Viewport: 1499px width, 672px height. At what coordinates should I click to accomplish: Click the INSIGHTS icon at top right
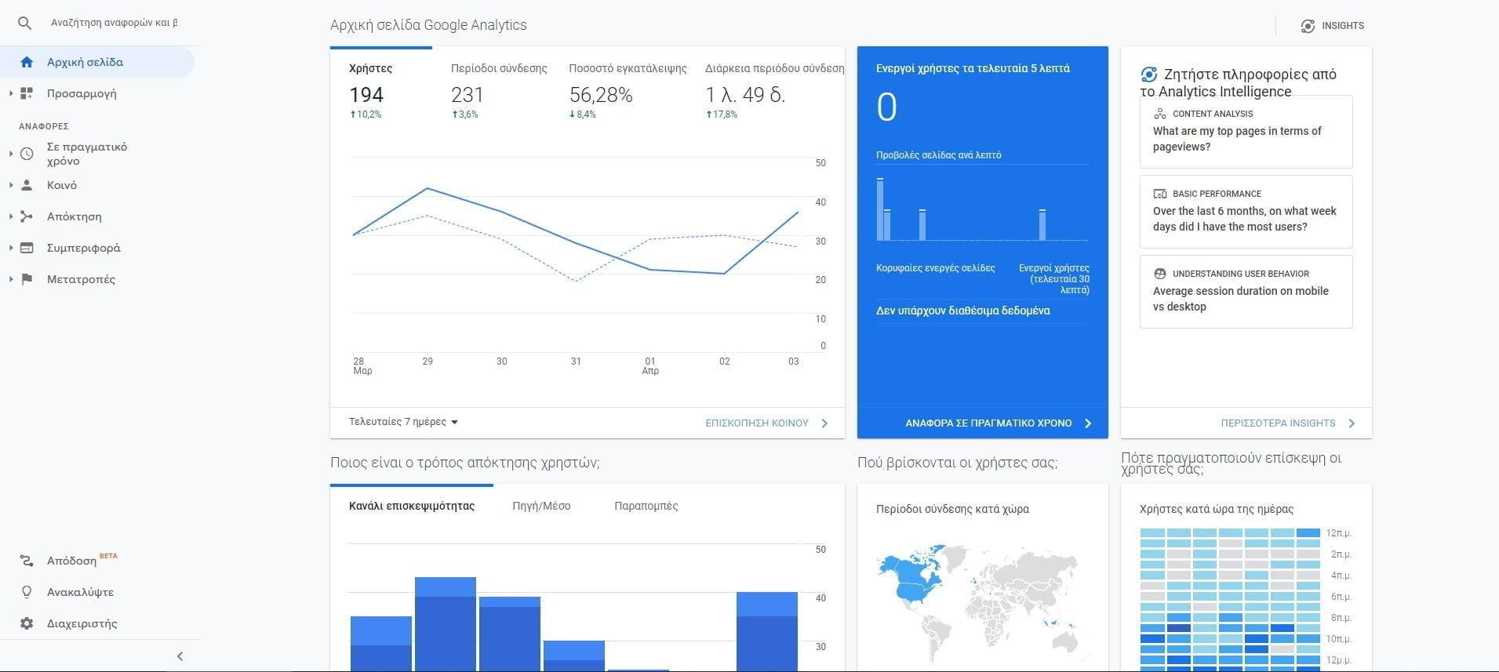tap(1308, 26)
